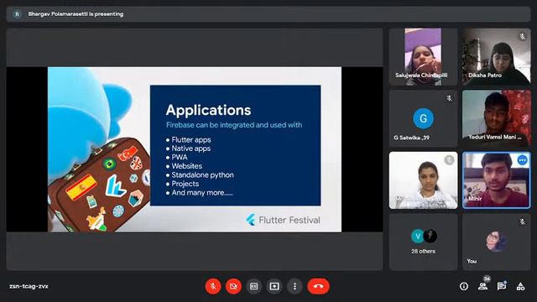This screenshot has height=302, width=537.
Task: Click the 'Projects' bullet on the slide
Action: pos(185,184)
